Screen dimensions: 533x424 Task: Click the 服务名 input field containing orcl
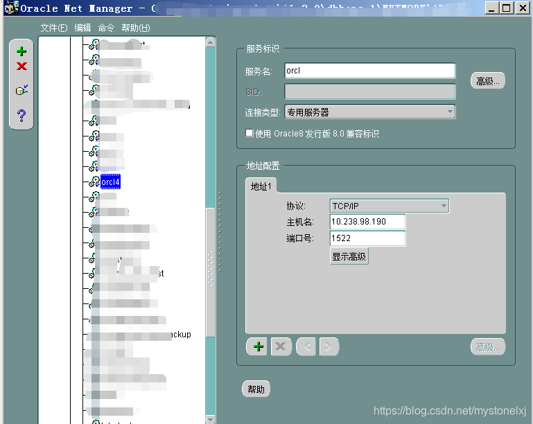click(x=370, y=71)
